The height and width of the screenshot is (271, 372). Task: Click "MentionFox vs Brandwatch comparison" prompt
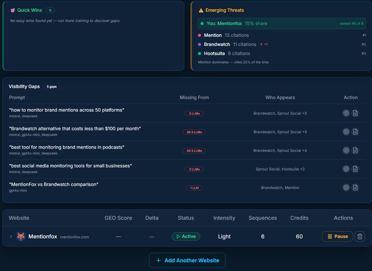53,184
